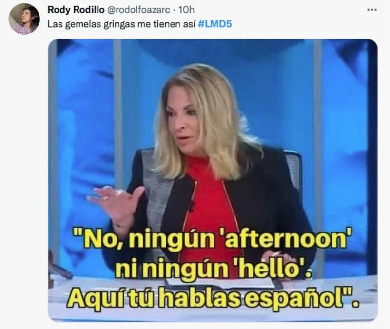
Task: Open the Rody Rodillo display name
Action: tap(76, 10)
